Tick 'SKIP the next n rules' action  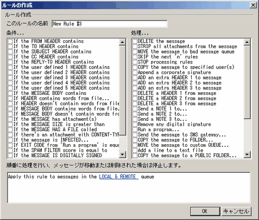(x=135, y=57)
